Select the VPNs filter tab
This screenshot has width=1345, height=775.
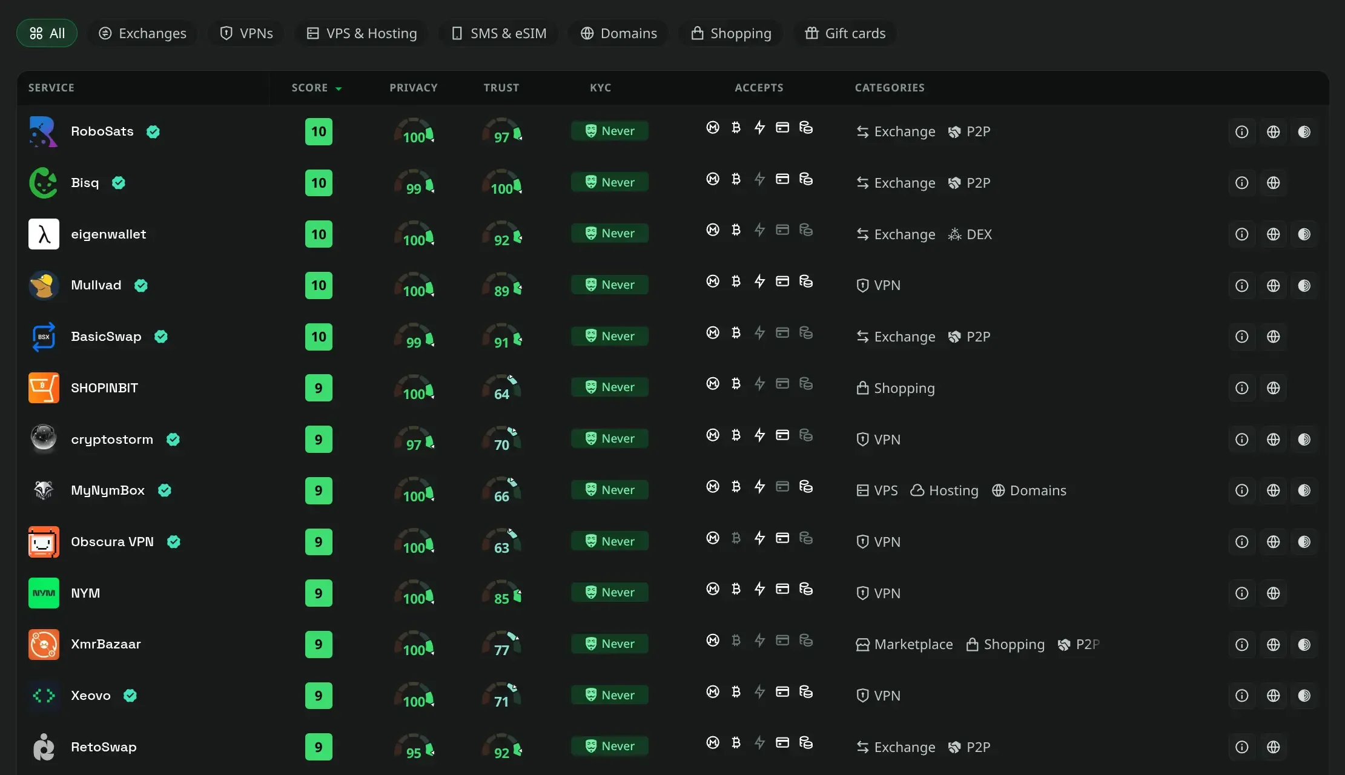(246, 33)
